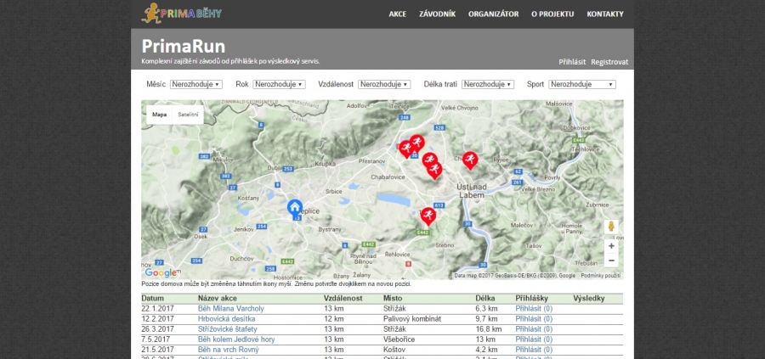This screenshot has width=765, height=359.
Task: Open the Střížovické štafety event
Action: click(x=227, y=328)
